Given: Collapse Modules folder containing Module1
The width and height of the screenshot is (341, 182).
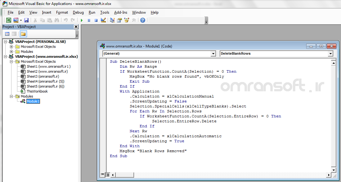Looking at the screenshot, I should [x=11, y=96].
